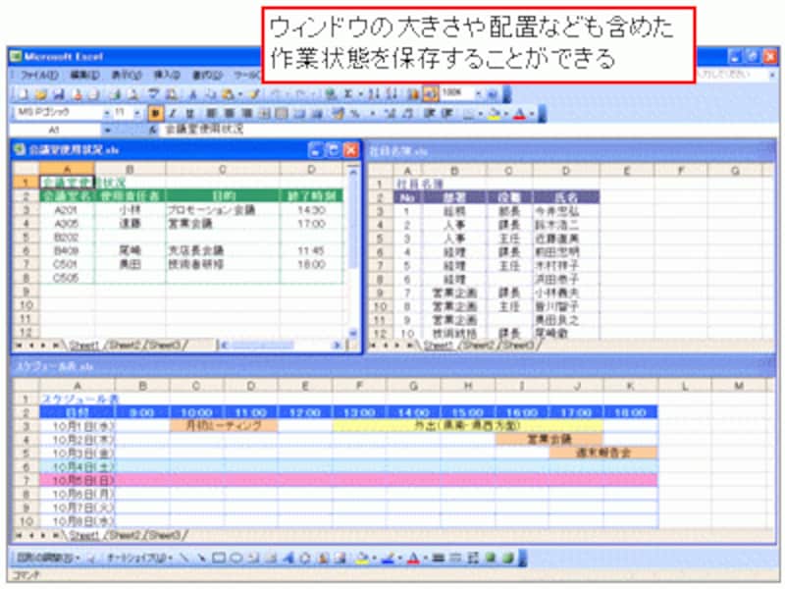785x589 pixels.
Task: Open the Name Box dropdown arrow
Action: (x=107, y=131)
